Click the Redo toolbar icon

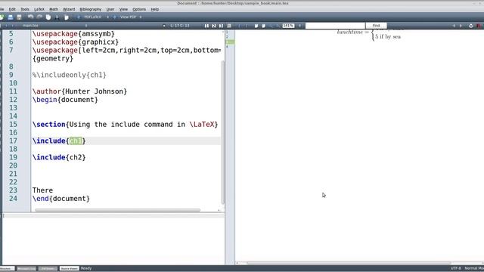pos(39,17)
